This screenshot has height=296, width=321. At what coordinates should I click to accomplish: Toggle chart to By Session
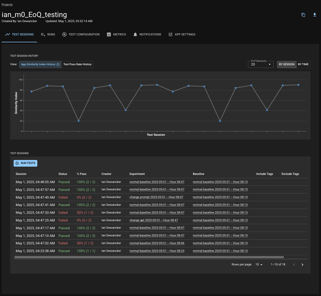click(x=287, y=64)
